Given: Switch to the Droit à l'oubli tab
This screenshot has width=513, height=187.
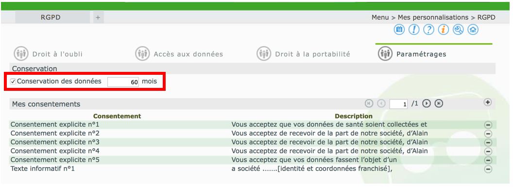Looking at the screenshot, I should tap(48, 54).
